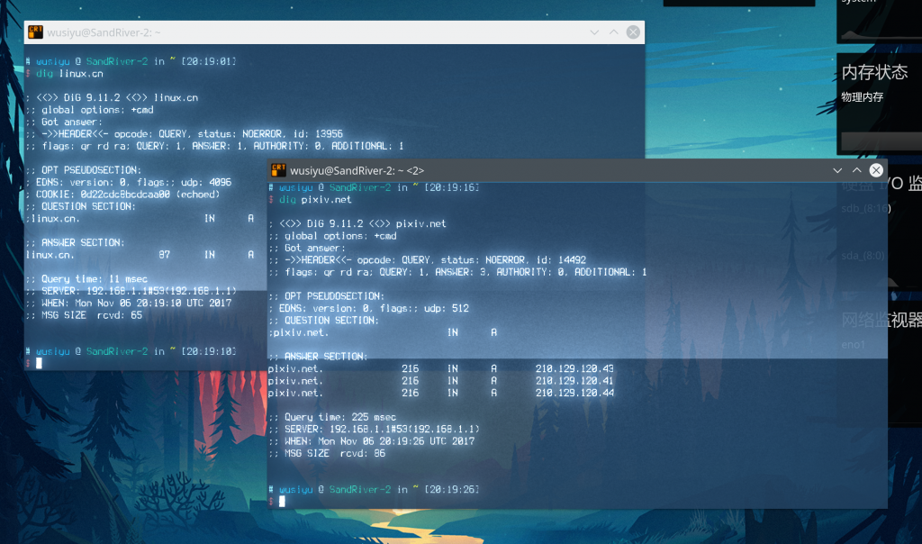Click the 'sda_(8:0)' disk label
The height and width of the screenshot is (544, 922).
(863, 255)
